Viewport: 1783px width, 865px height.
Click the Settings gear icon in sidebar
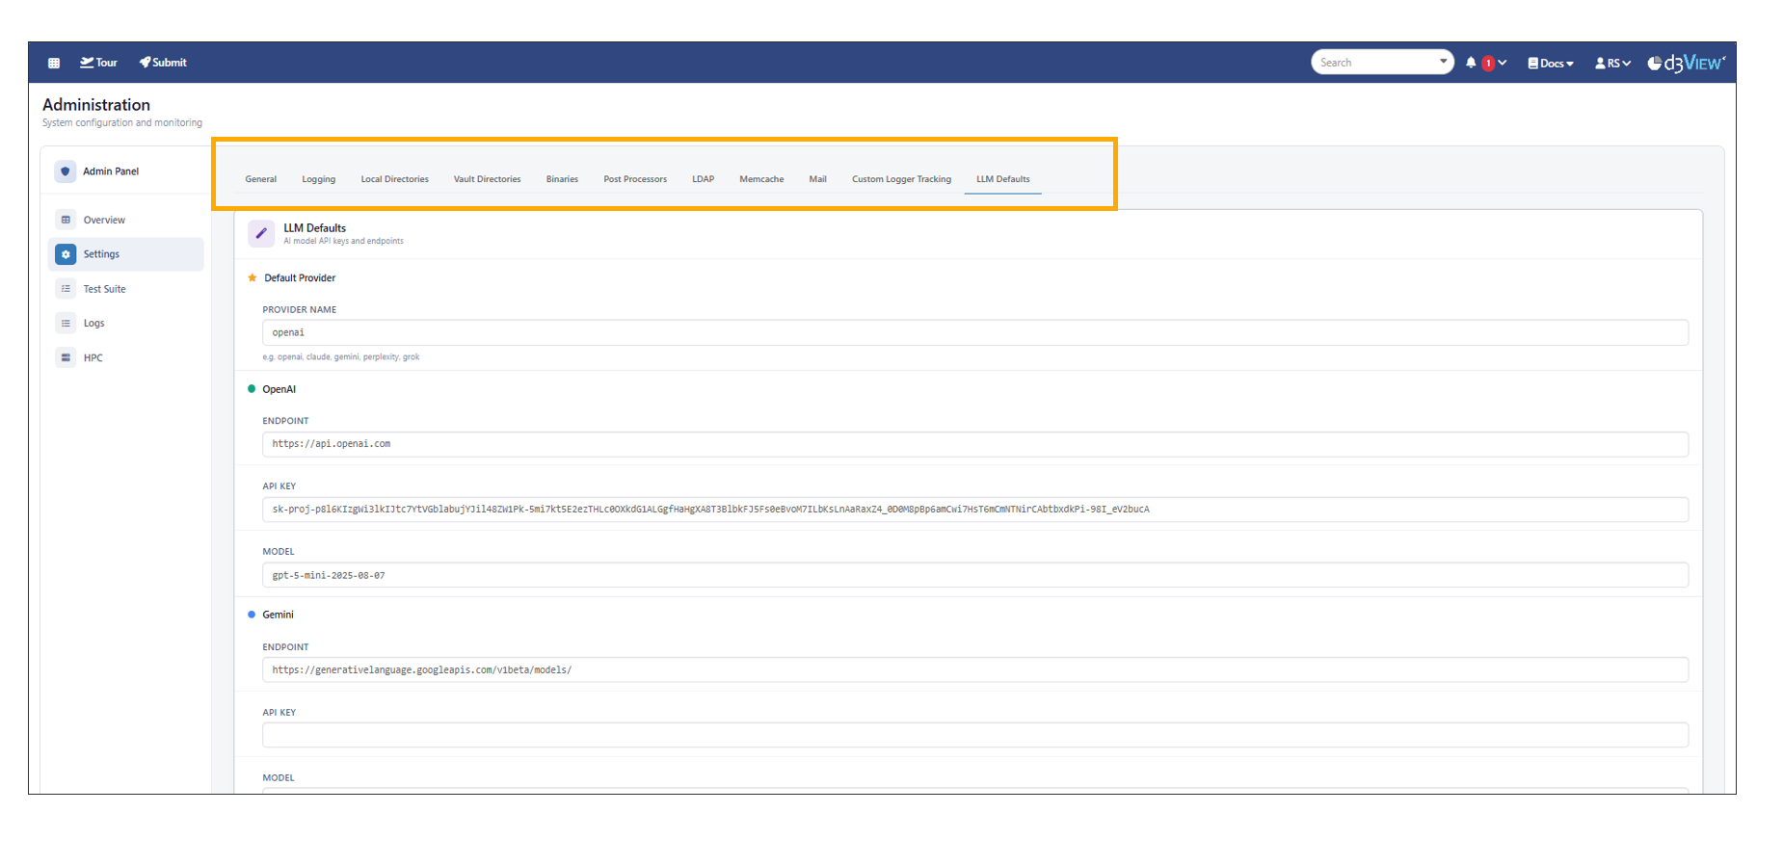tap(66, 254)
